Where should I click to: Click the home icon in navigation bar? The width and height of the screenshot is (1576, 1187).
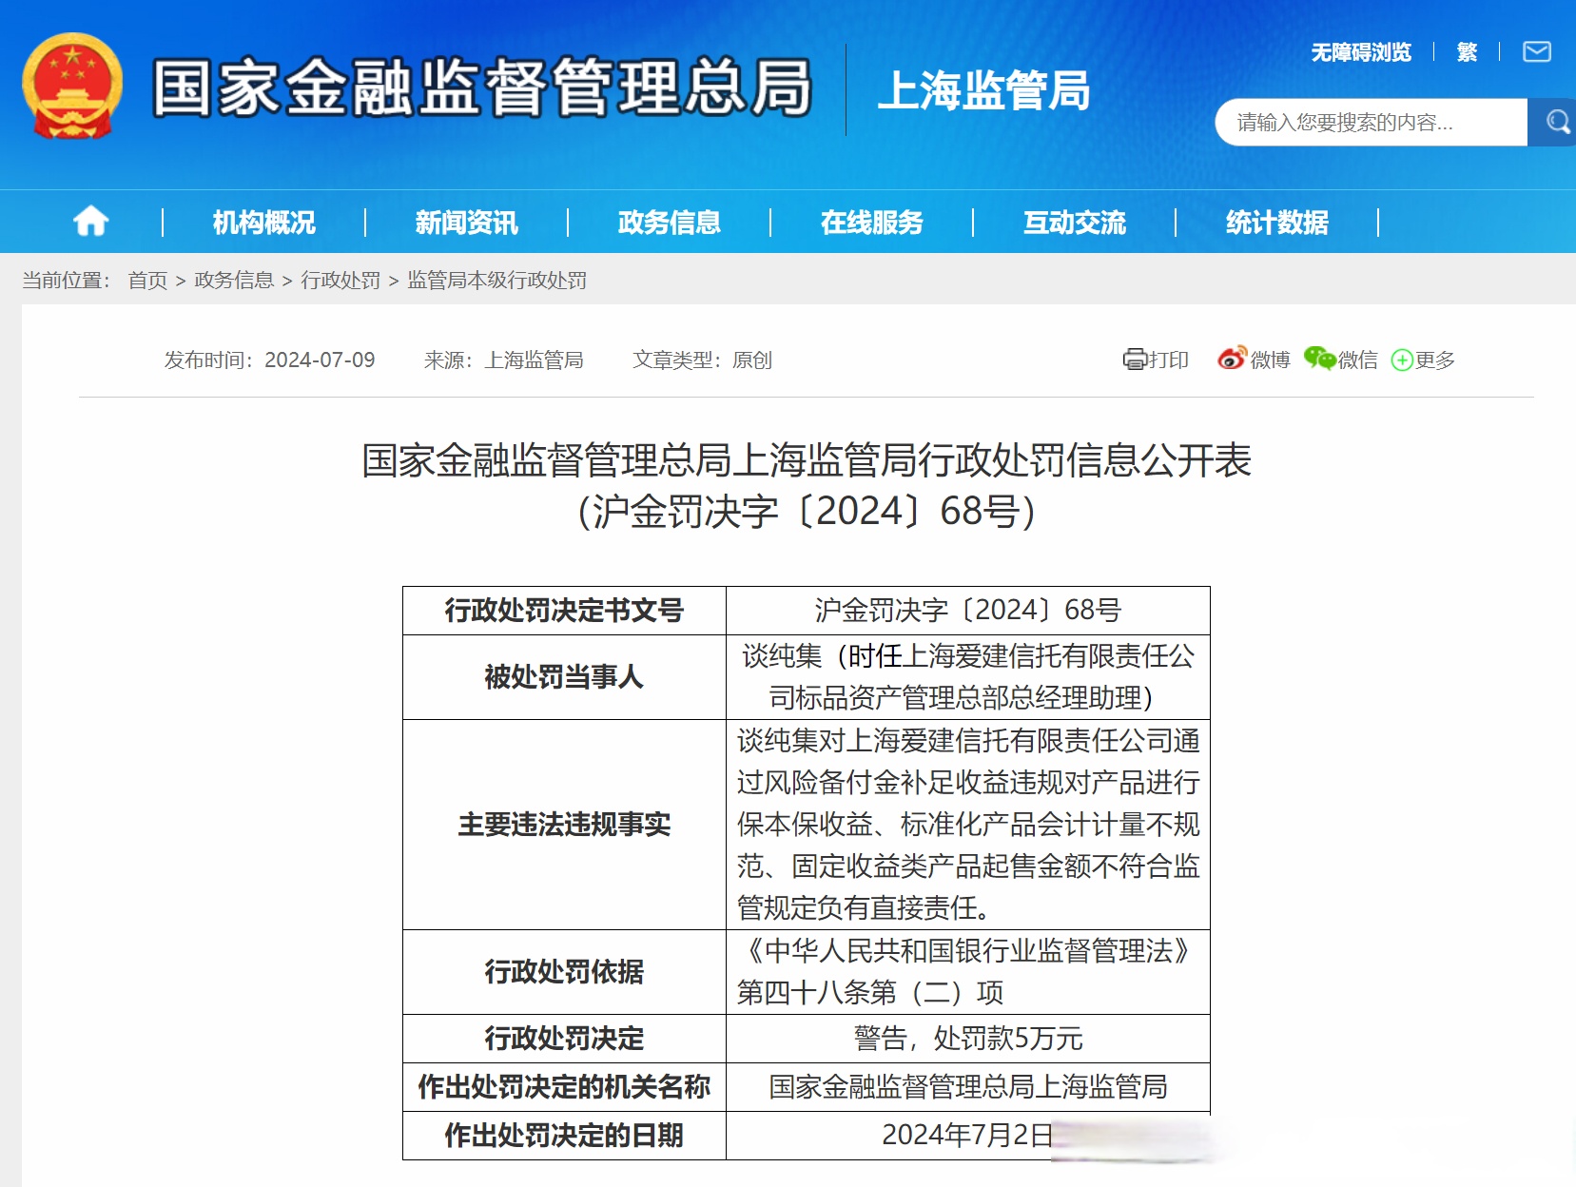coord(91,222)
